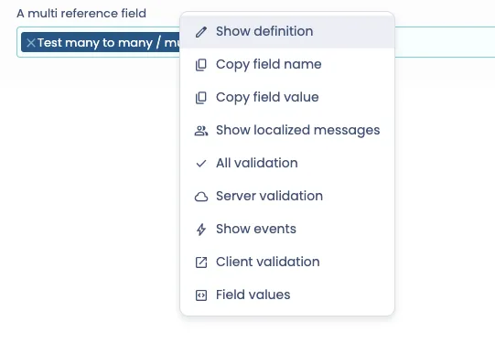Remove the 'Test many to many' tag
Viewport: 495px width, 343px height.
click(31, 43)
